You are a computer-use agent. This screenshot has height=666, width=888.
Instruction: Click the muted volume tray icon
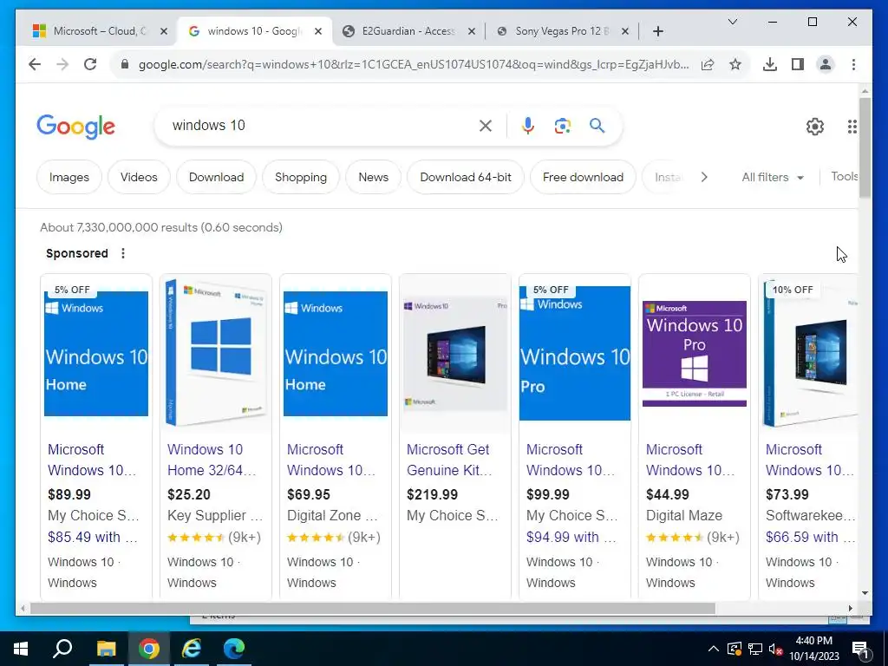(x=775, y=649)
